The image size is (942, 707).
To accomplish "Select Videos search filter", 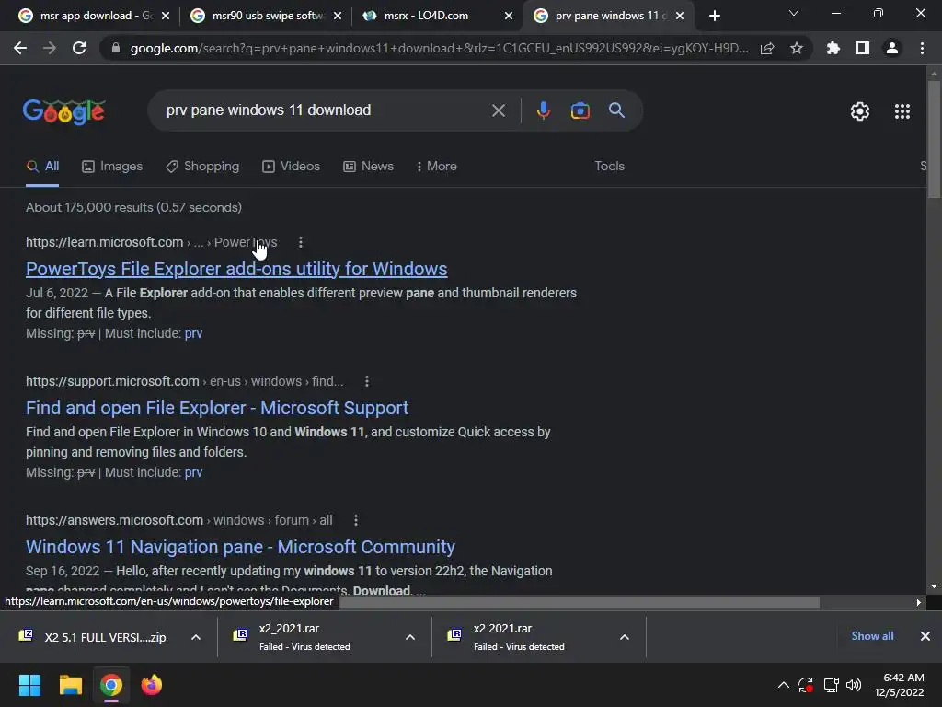I will (292, 167).
